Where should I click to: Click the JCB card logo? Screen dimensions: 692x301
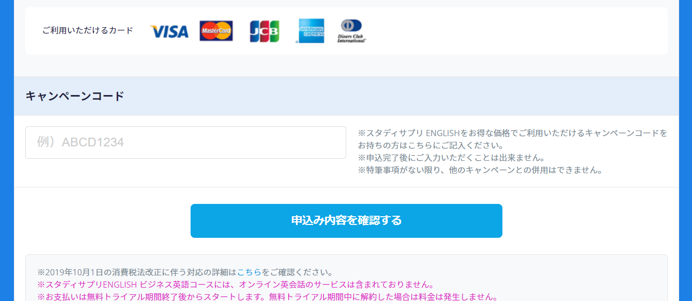point(264,31)
